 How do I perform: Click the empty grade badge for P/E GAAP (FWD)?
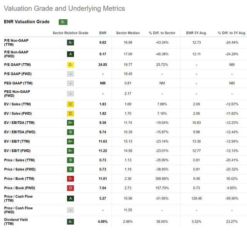(x=70, y=74)
